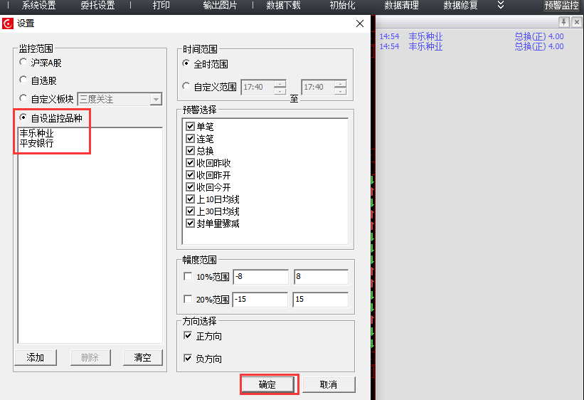Click the 10% upper bound field showing 8

pos(321,277)
